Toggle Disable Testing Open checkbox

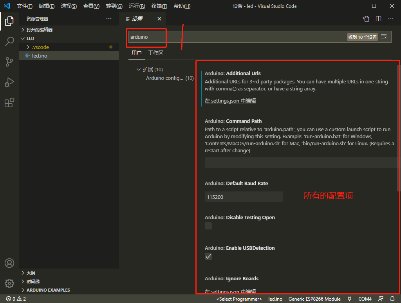tap(208, 226)
